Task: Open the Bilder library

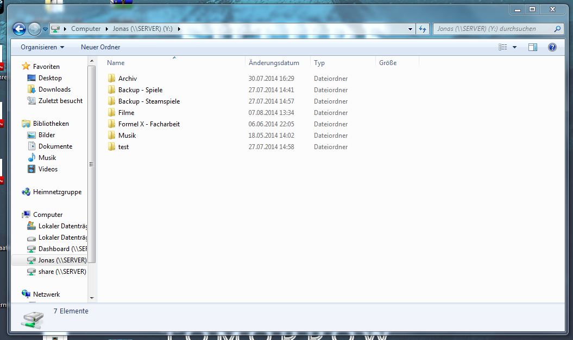Action: (x=47, y=135)
